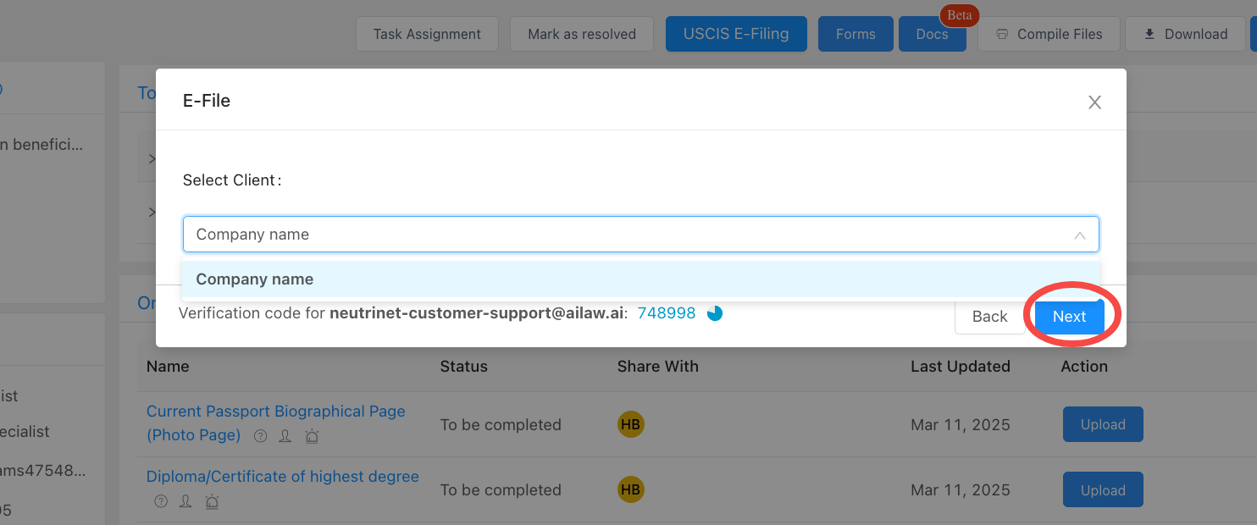Open Docs with Beta badge
This screenshot has height=525, width=1257.
(932, 34)
